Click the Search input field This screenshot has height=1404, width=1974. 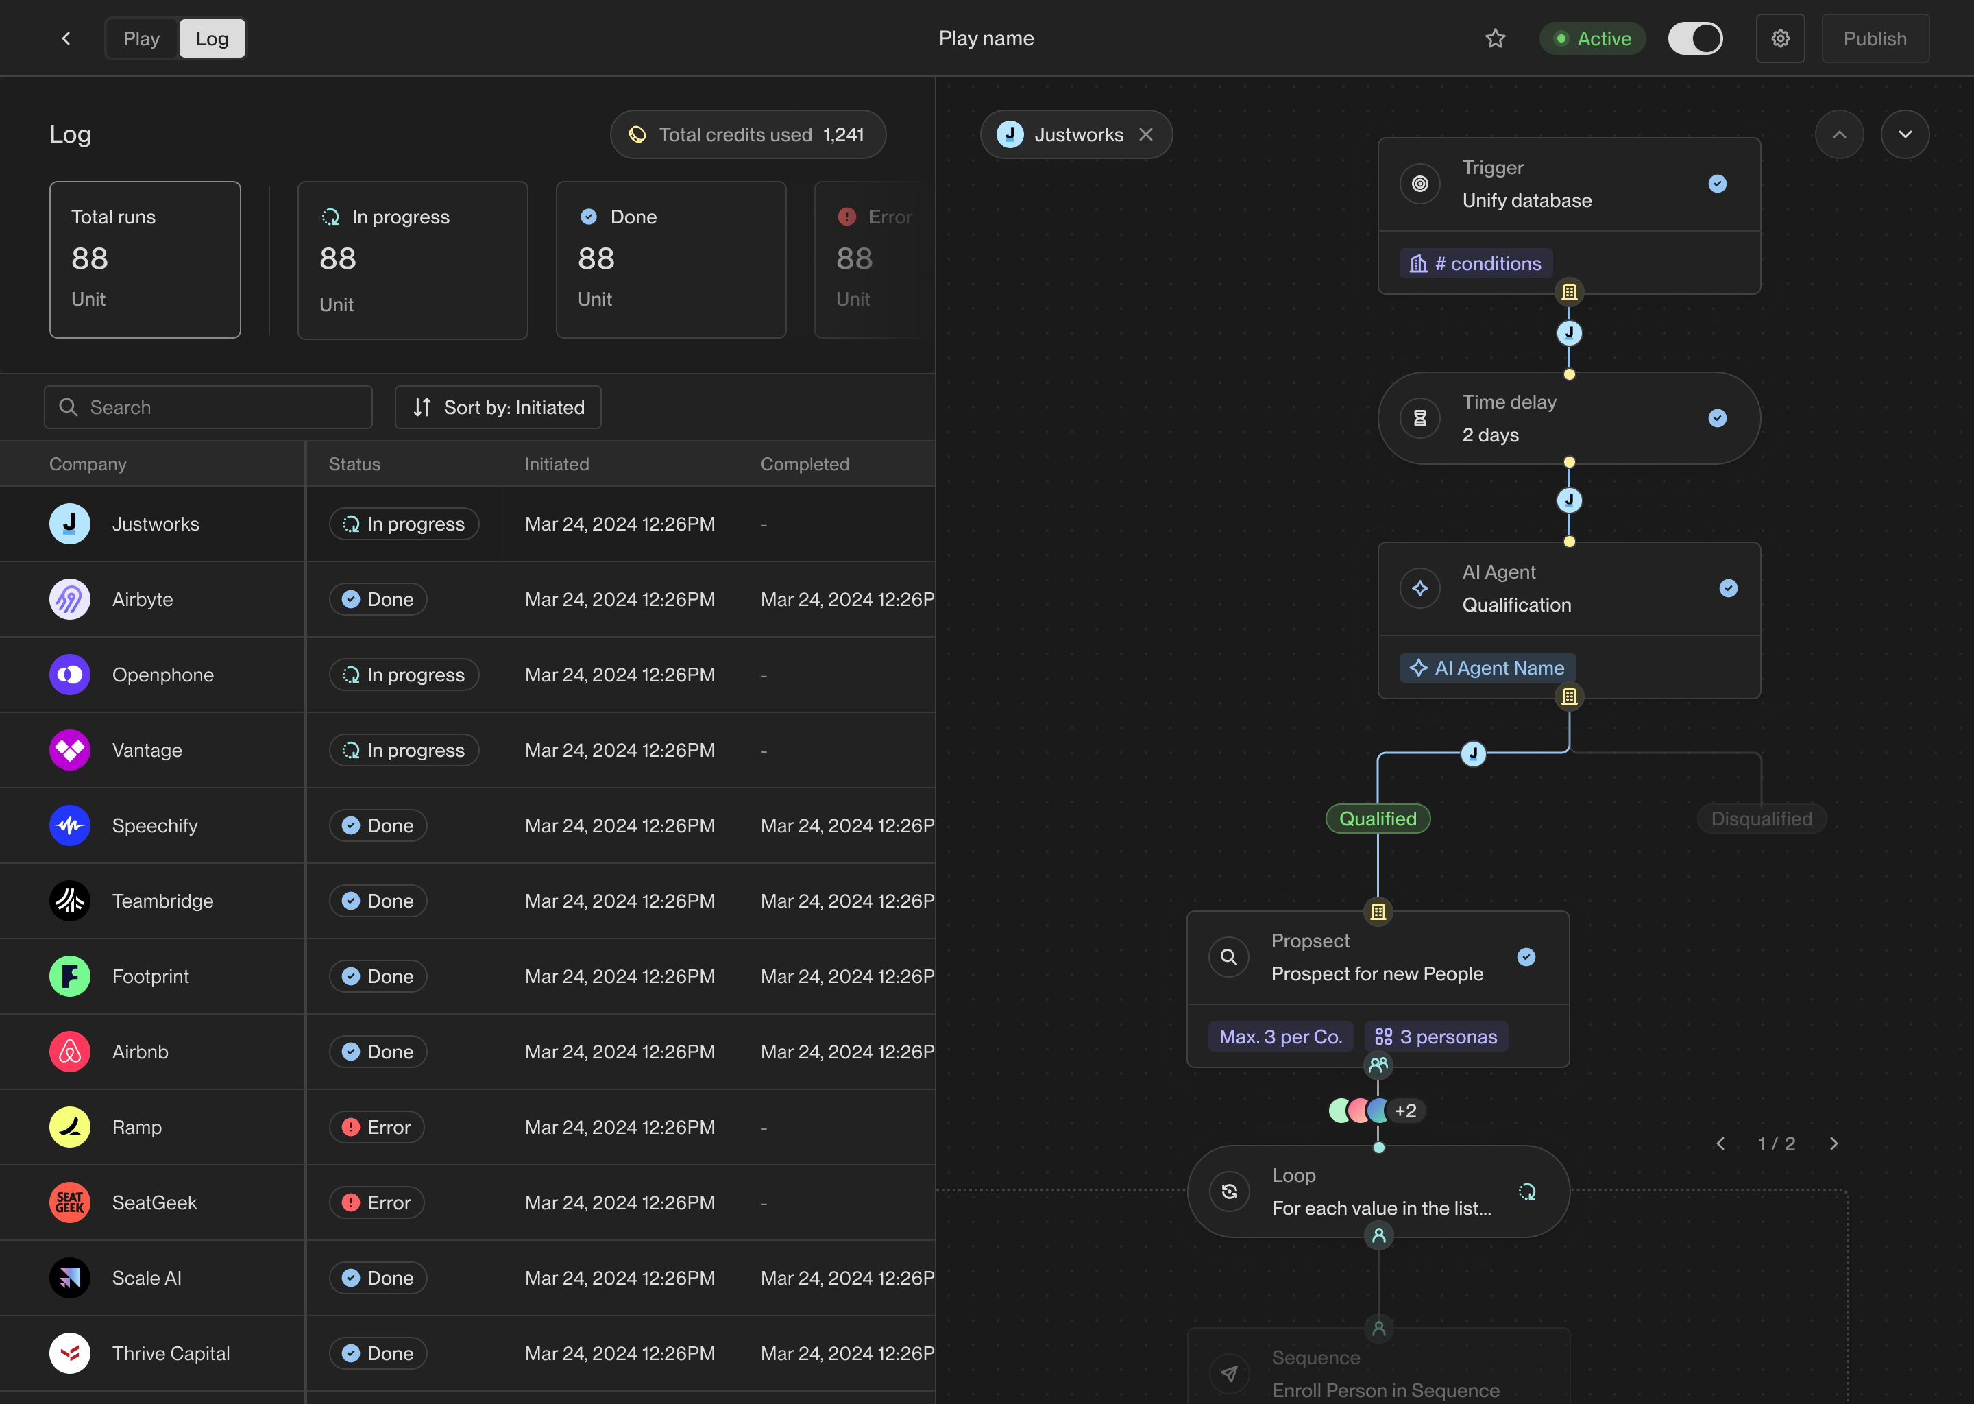[208, 407]
